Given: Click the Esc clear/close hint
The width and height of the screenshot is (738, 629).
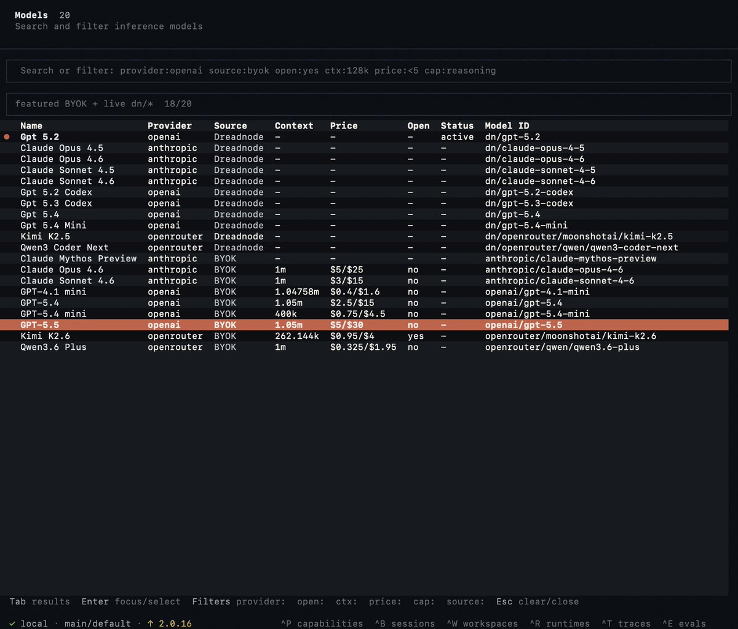Looking at the screenshot, I should click(x=538, y=602).
